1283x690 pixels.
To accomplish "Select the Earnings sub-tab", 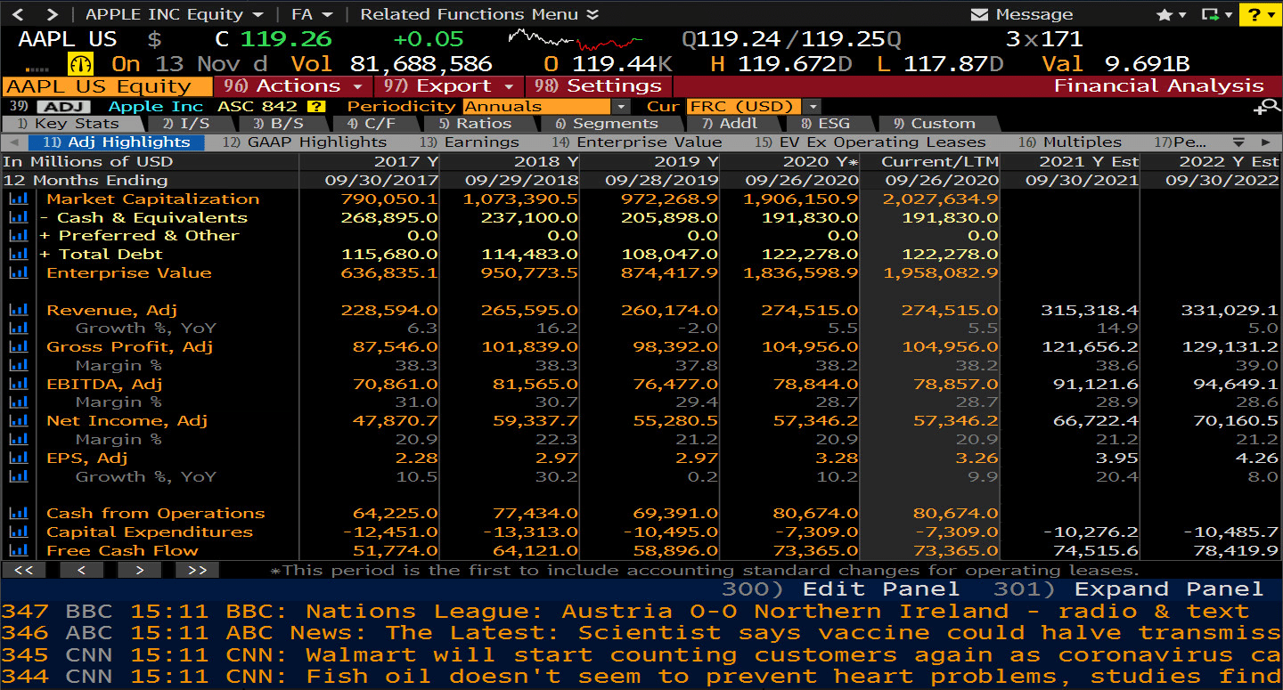I will point(469,142).
